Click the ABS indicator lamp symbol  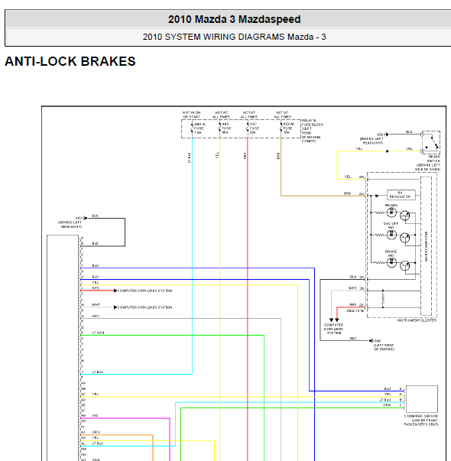click(391, 212)
